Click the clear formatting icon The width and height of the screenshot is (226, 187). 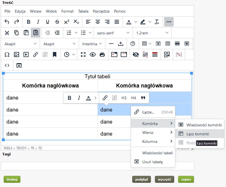[x=157, y=22]
